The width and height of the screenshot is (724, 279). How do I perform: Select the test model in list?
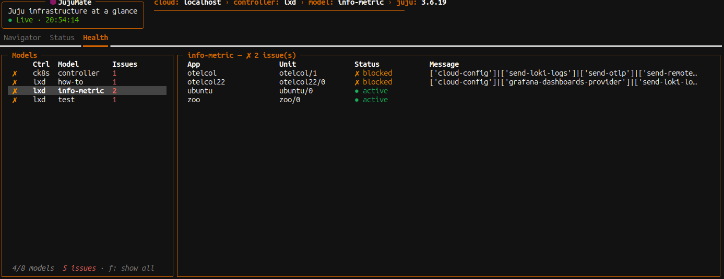coord(66,100)
